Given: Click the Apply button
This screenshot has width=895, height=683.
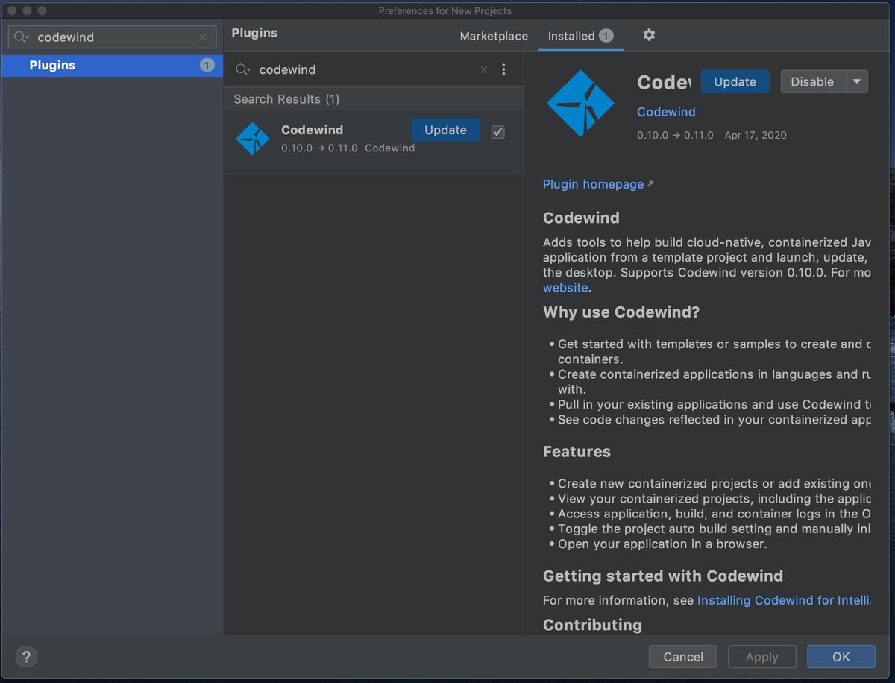Looking at the screenshot, I should point(762,657).
